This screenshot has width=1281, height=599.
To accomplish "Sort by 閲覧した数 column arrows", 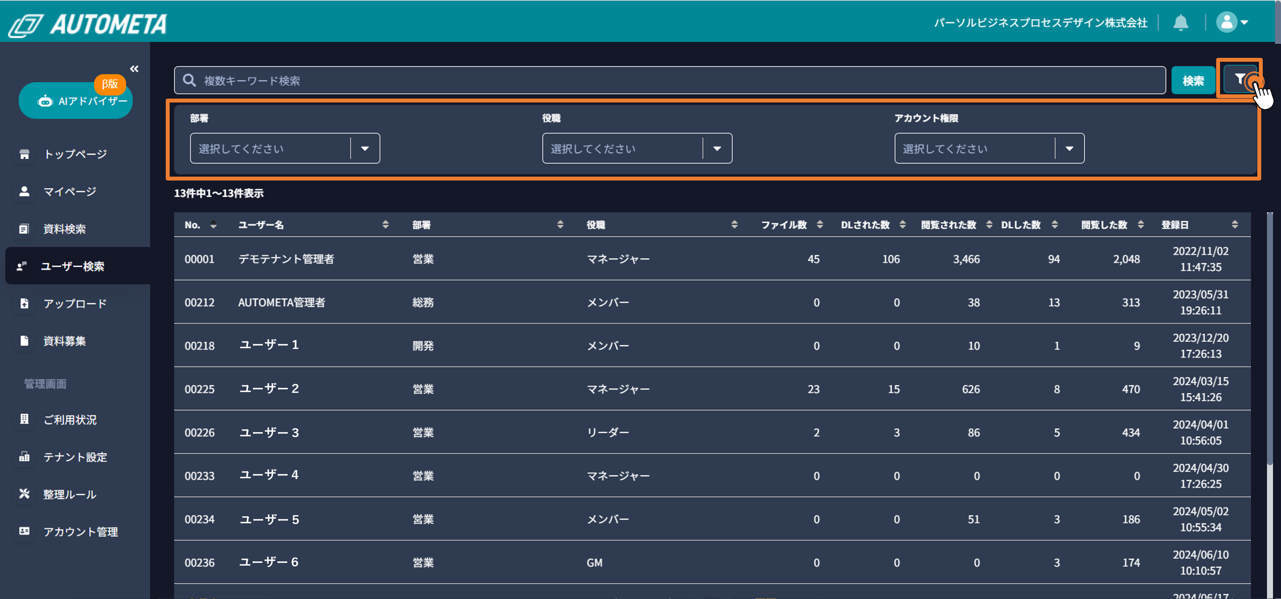I will [x=1141, y=225].
